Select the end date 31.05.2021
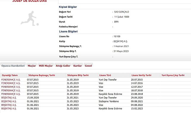 [73, 98]
